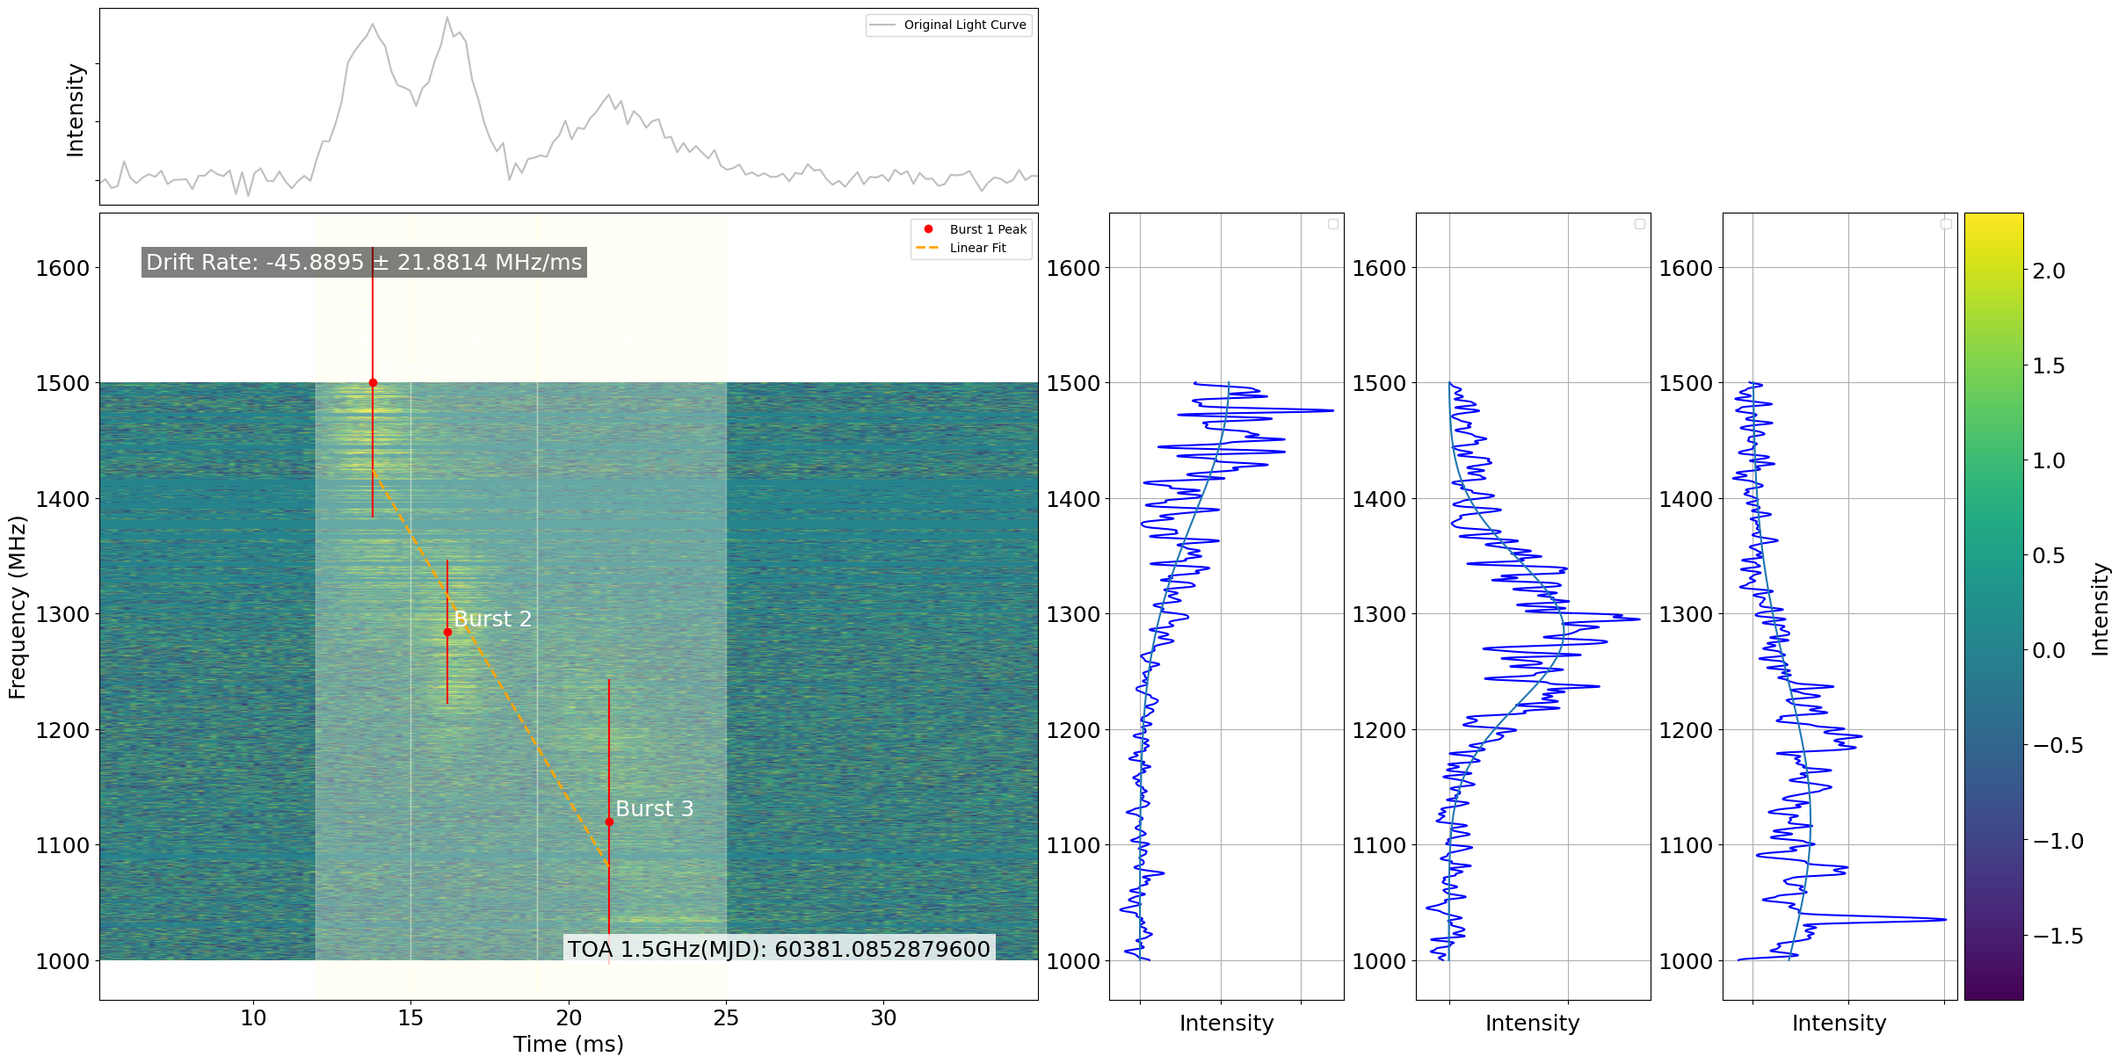Click the orange dashed linear fit line
The width and height of the screenshot is (2119, 1064).
pos(490,669)
